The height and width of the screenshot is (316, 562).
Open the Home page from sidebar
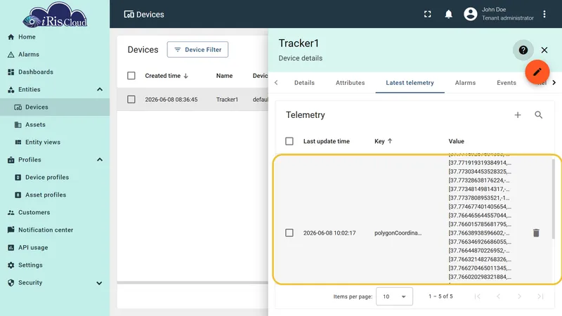point(55,37)
